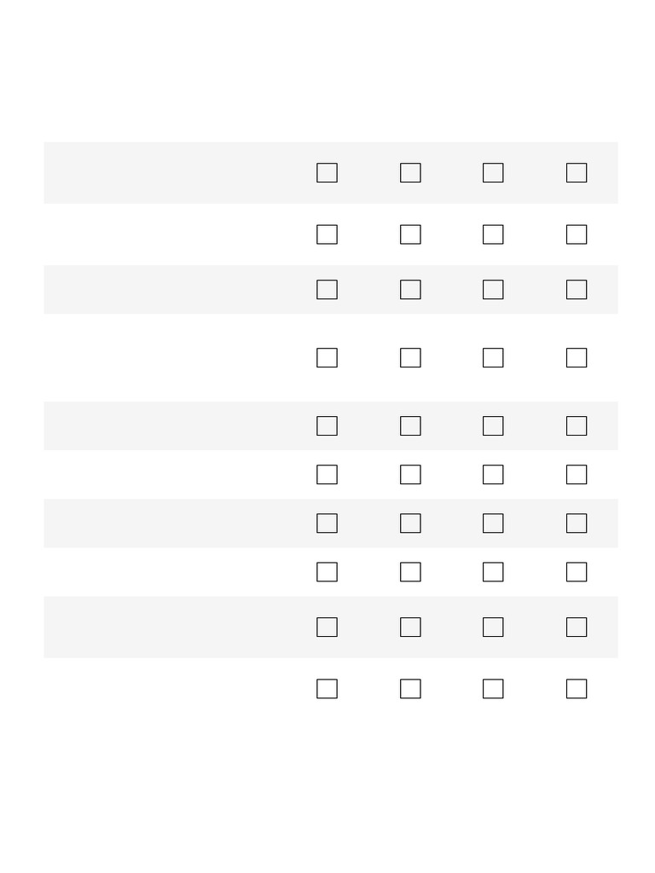Mark fourth-column checkbox in the seventh row
This screenshot has width=655, height=873.
577,523
